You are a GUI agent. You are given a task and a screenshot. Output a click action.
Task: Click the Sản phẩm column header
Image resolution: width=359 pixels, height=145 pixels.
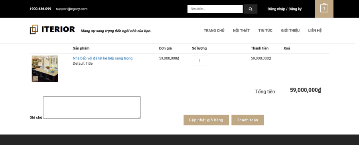(81, 48)
